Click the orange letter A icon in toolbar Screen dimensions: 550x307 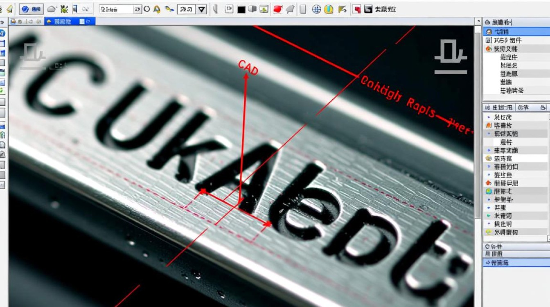[157, 9]
